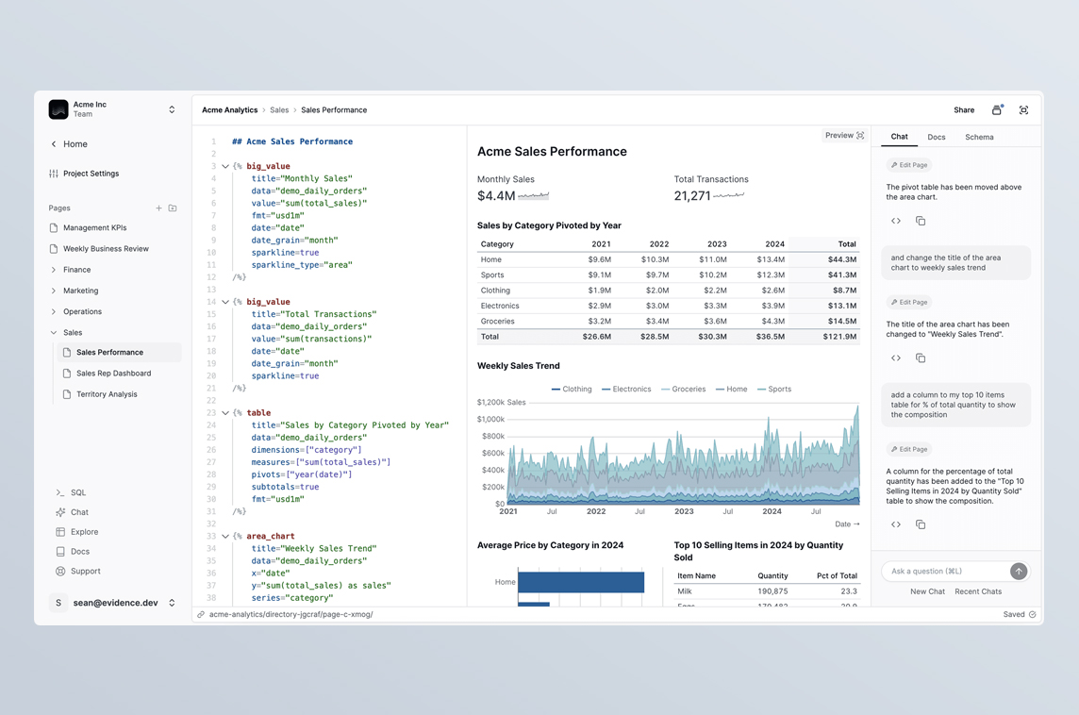Image resolution: width=1079 pixels, height=715 pixels.
Task: Click the send arrow in chat input
Action: click(x=1019, y=571)
